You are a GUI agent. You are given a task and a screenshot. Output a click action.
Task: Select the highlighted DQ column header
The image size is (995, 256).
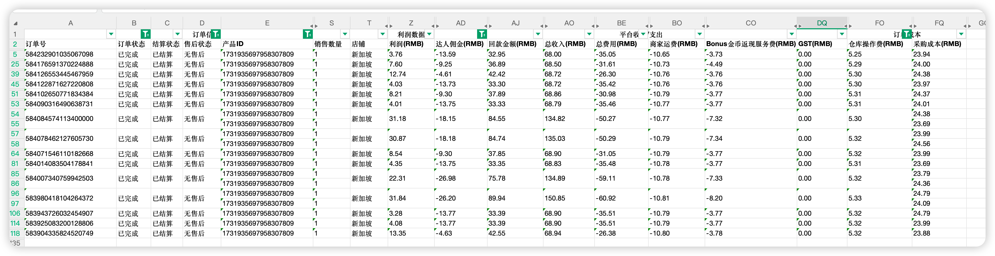coord(822,23)
